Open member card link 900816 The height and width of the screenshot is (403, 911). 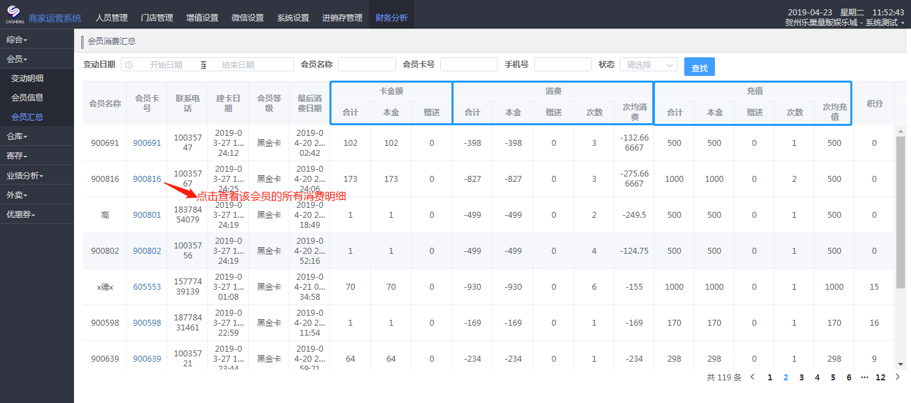(147, 179)
